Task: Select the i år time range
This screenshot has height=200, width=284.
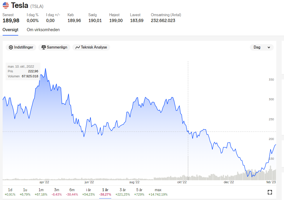Action: pyautogui.click(x=88, y=192)
